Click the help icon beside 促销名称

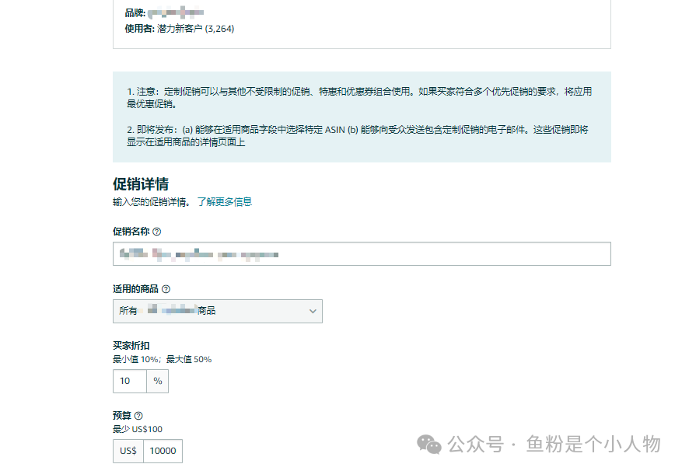[157, 232]
